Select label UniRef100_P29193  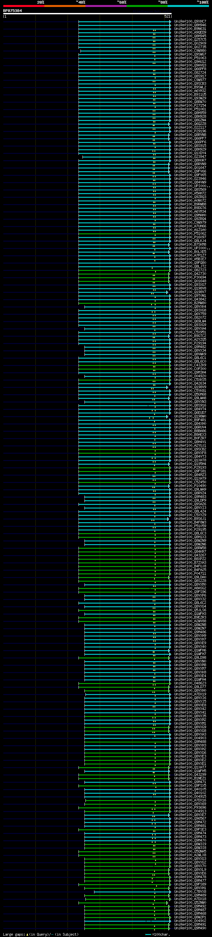[x=190, y=468]
